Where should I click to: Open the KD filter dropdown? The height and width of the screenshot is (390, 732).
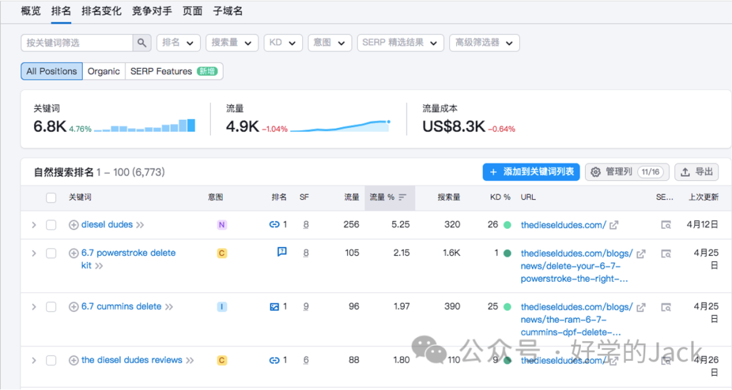283,43
